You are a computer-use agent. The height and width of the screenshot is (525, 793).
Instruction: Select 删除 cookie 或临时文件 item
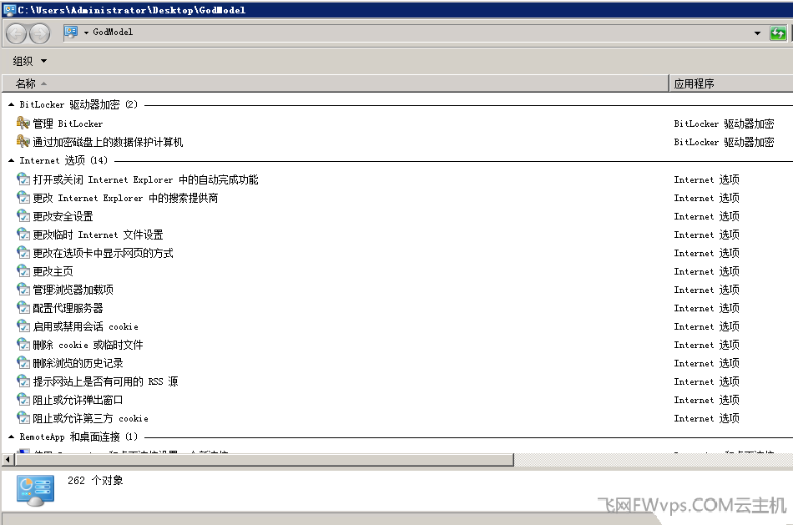click(88, 346)
